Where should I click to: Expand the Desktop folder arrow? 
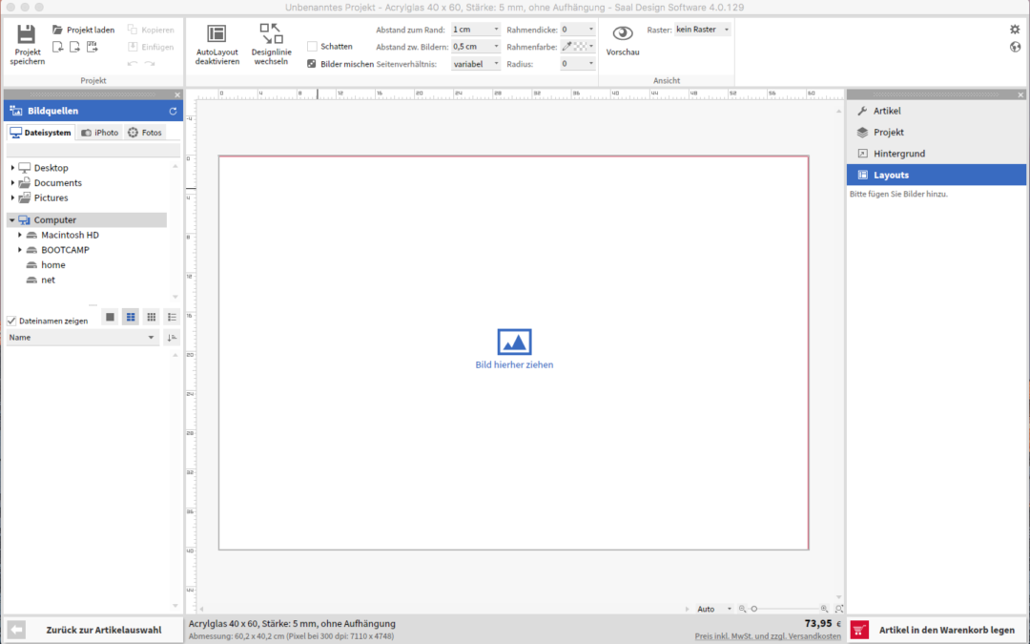click(12, 168)
